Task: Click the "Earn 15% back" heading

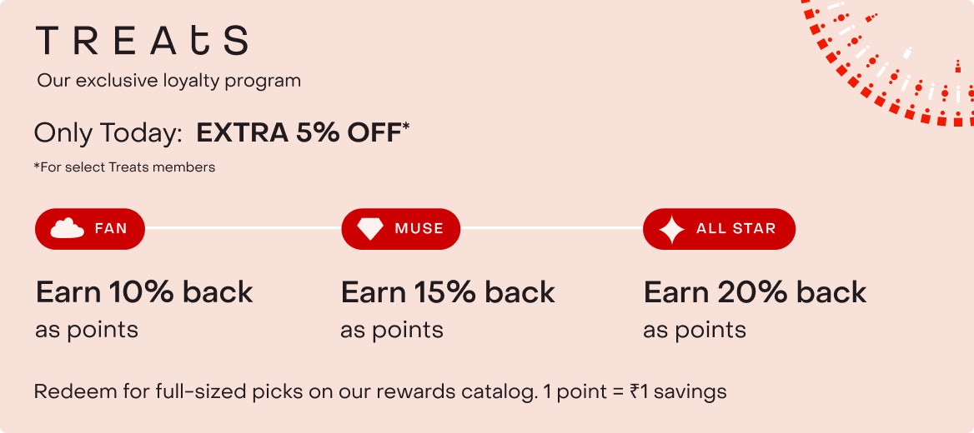Action: point(448,292)
